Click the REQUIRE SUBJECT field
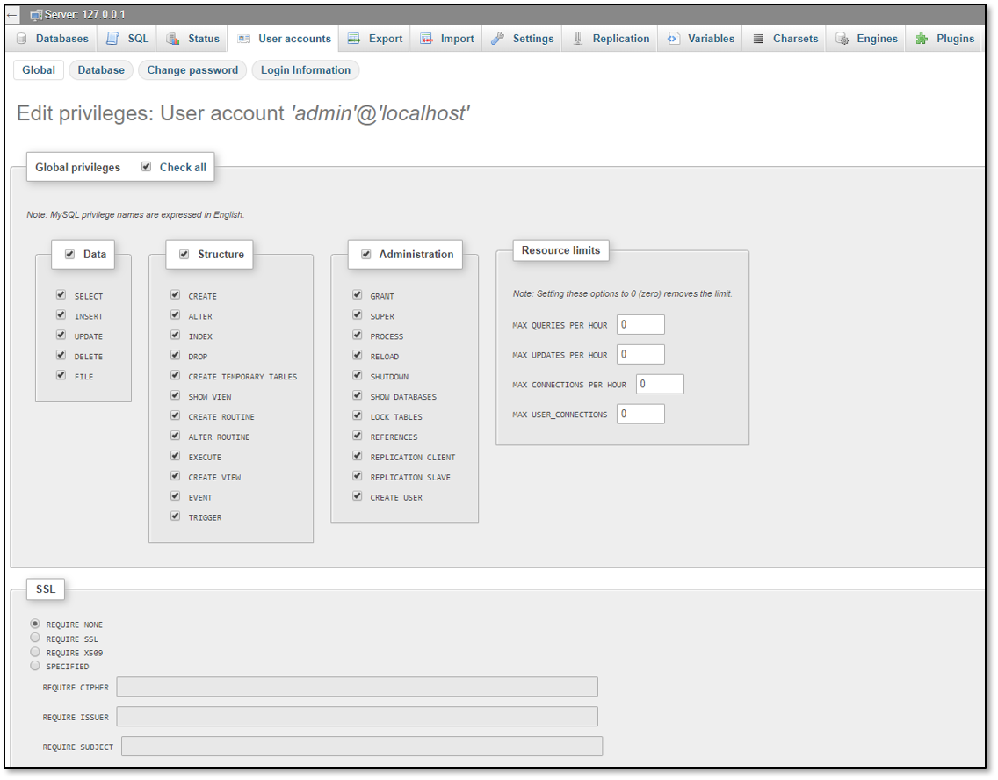The height and width of the screenshot is (780, 998). (x=362, y=747)
